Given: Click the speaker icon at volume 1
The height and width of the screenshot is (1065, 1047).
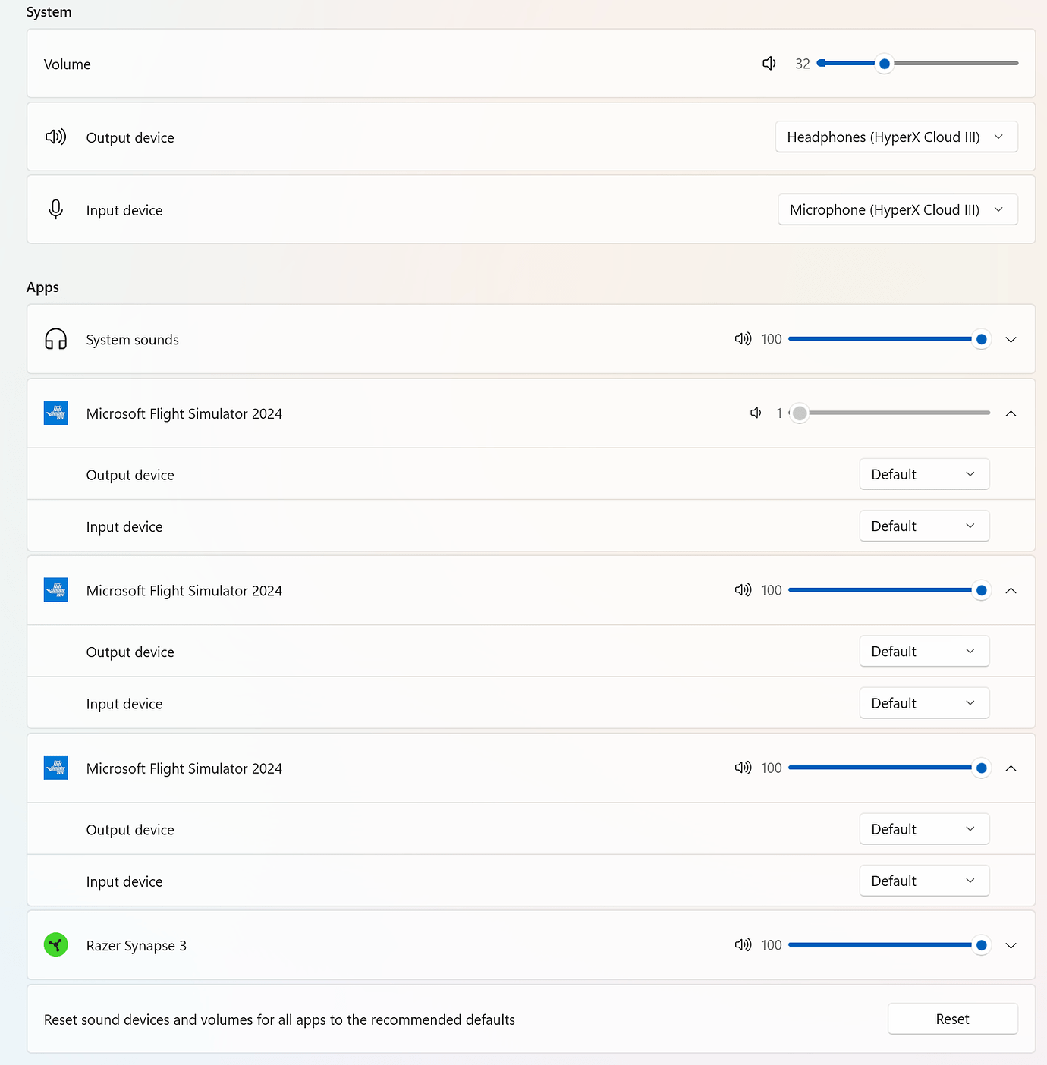Looking at the screenshot, I should click(756, 413).
